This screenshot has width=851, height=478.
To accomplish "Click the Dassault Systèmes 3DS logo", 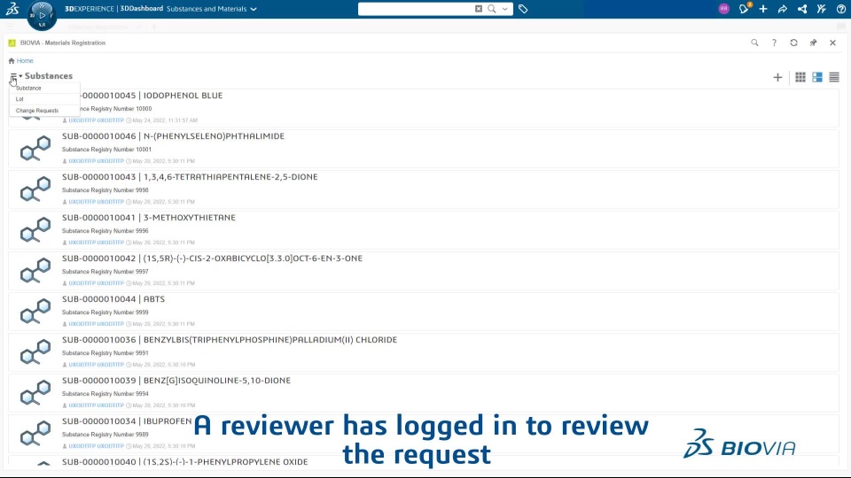I will [12, 9].
